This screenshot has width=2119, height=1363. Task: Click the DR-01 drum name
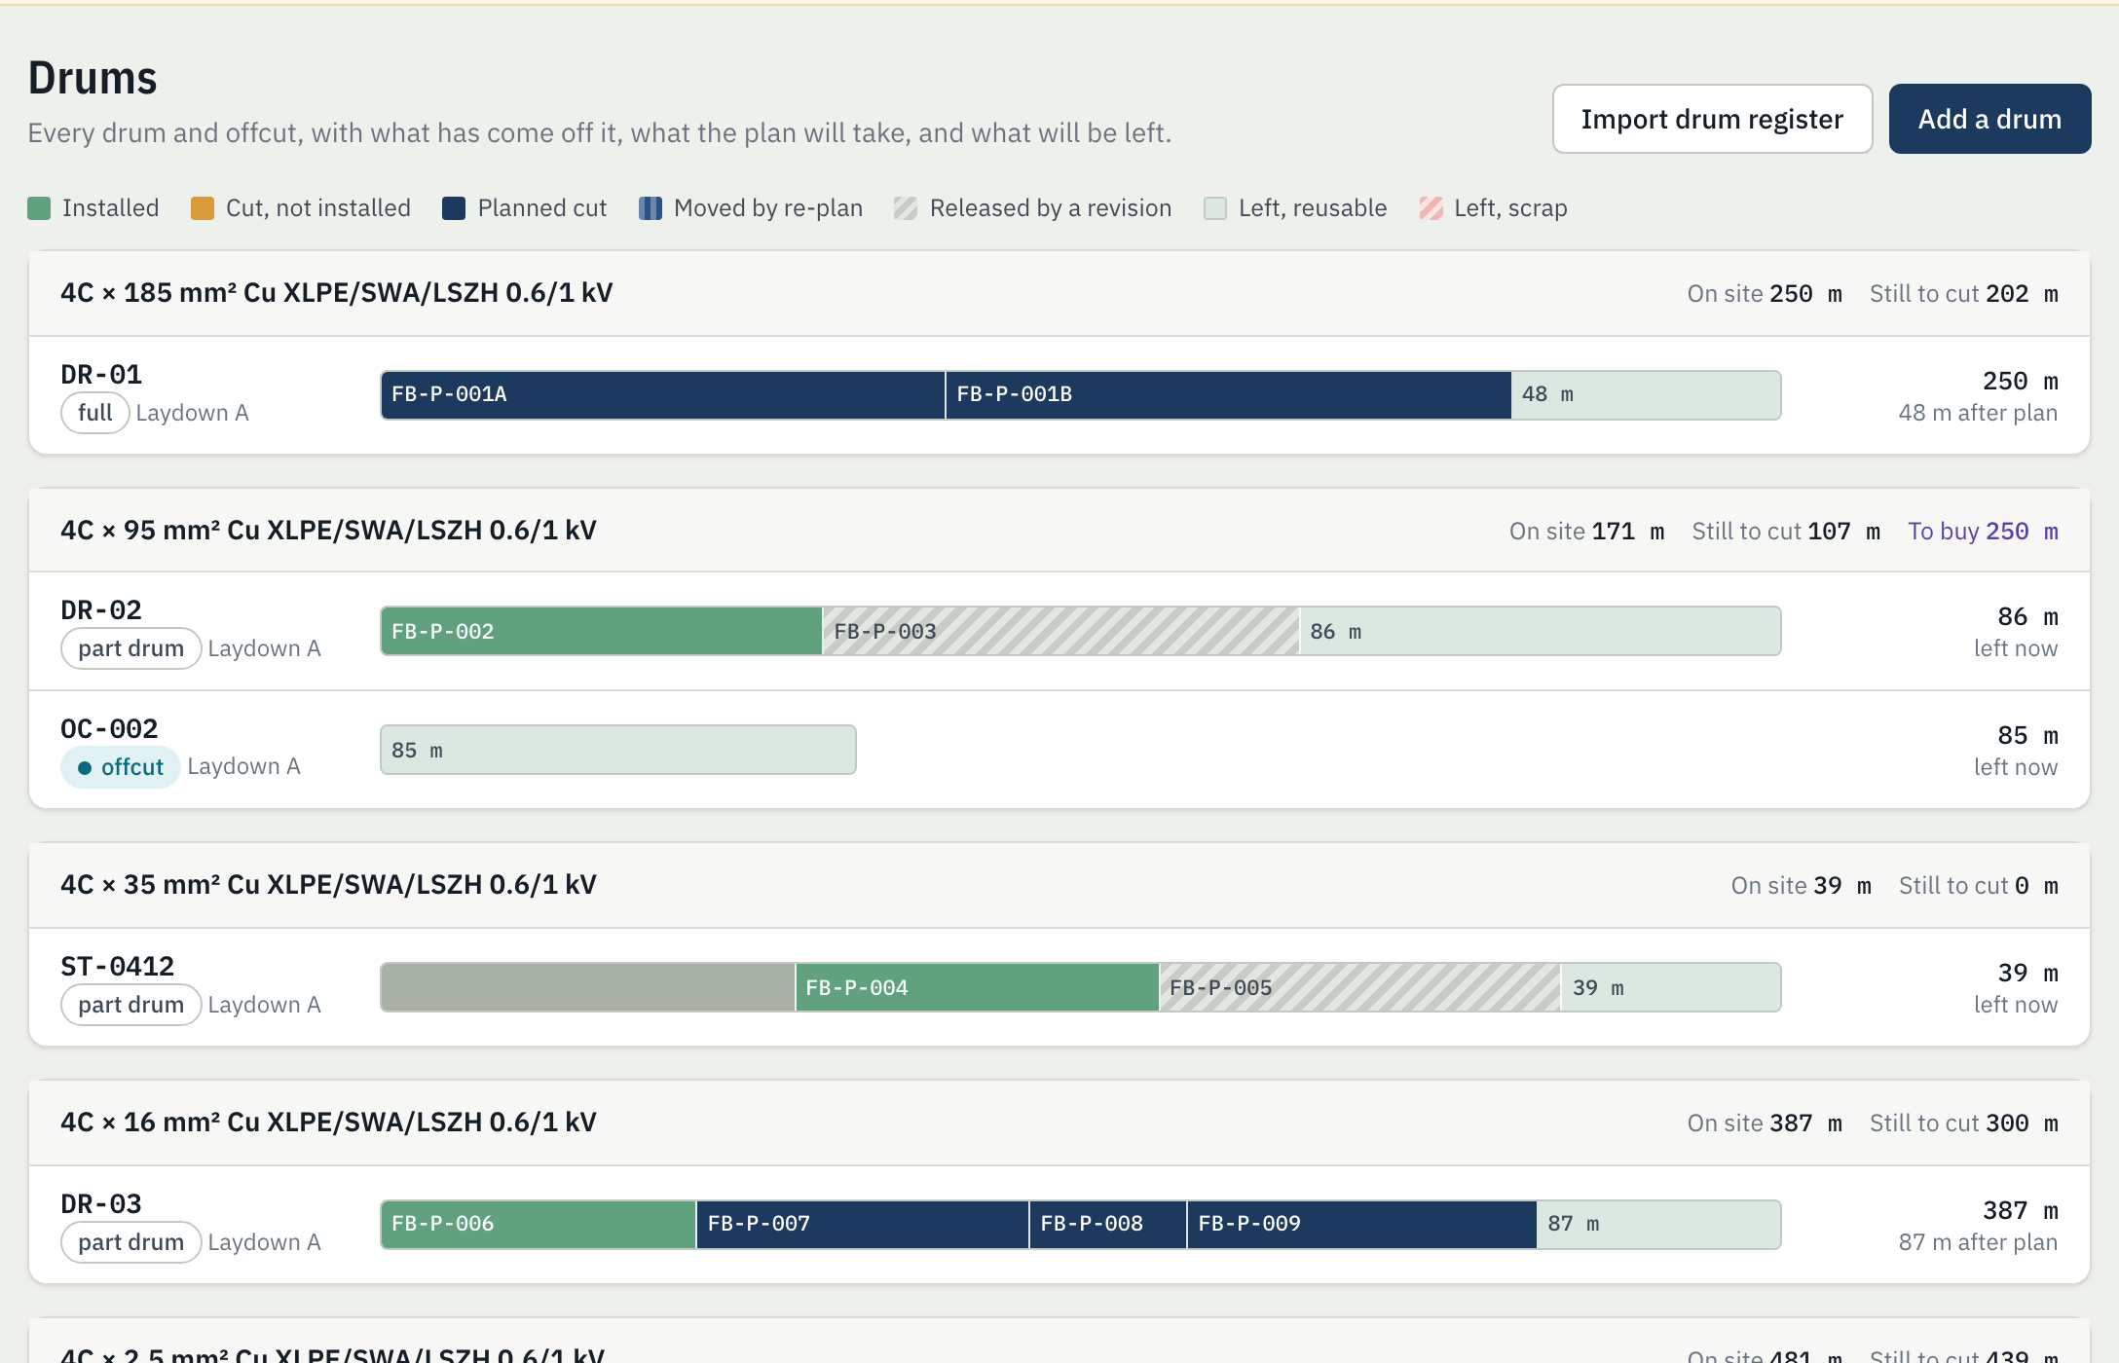(101, 374)
